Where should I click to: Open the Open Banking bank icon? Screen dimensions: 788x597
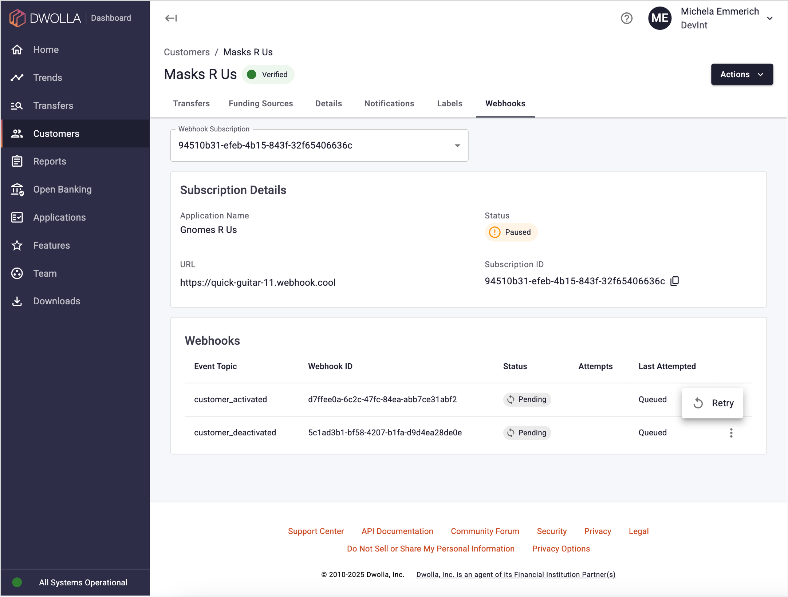(17, 189)
